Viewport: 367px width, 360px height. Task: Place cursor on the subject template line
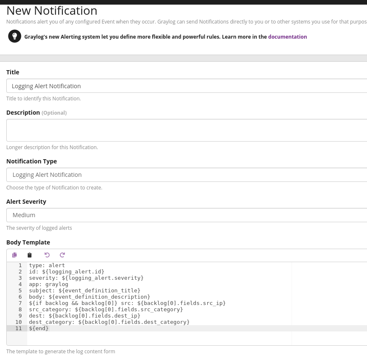point(84,291)
